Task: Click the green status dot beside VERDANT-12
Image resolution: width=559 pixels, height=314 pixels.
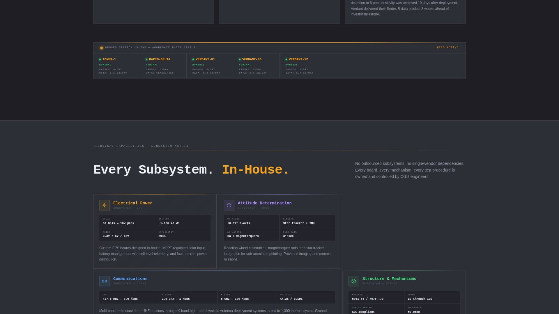Action: [x=286, y=59]
